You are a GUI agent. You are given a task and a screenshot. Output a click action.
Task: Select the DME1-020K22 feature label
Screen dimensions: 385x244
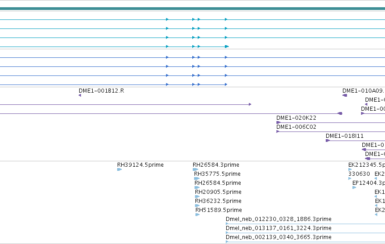(x=296, y=118)
